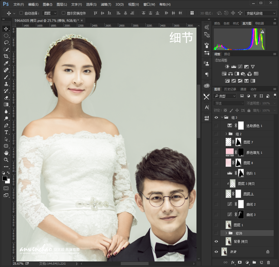Image resolution: width=279 pixels, height=267 pixels.
Task: Toggle layer filtering switch on
Action: (x=275, y=96)
